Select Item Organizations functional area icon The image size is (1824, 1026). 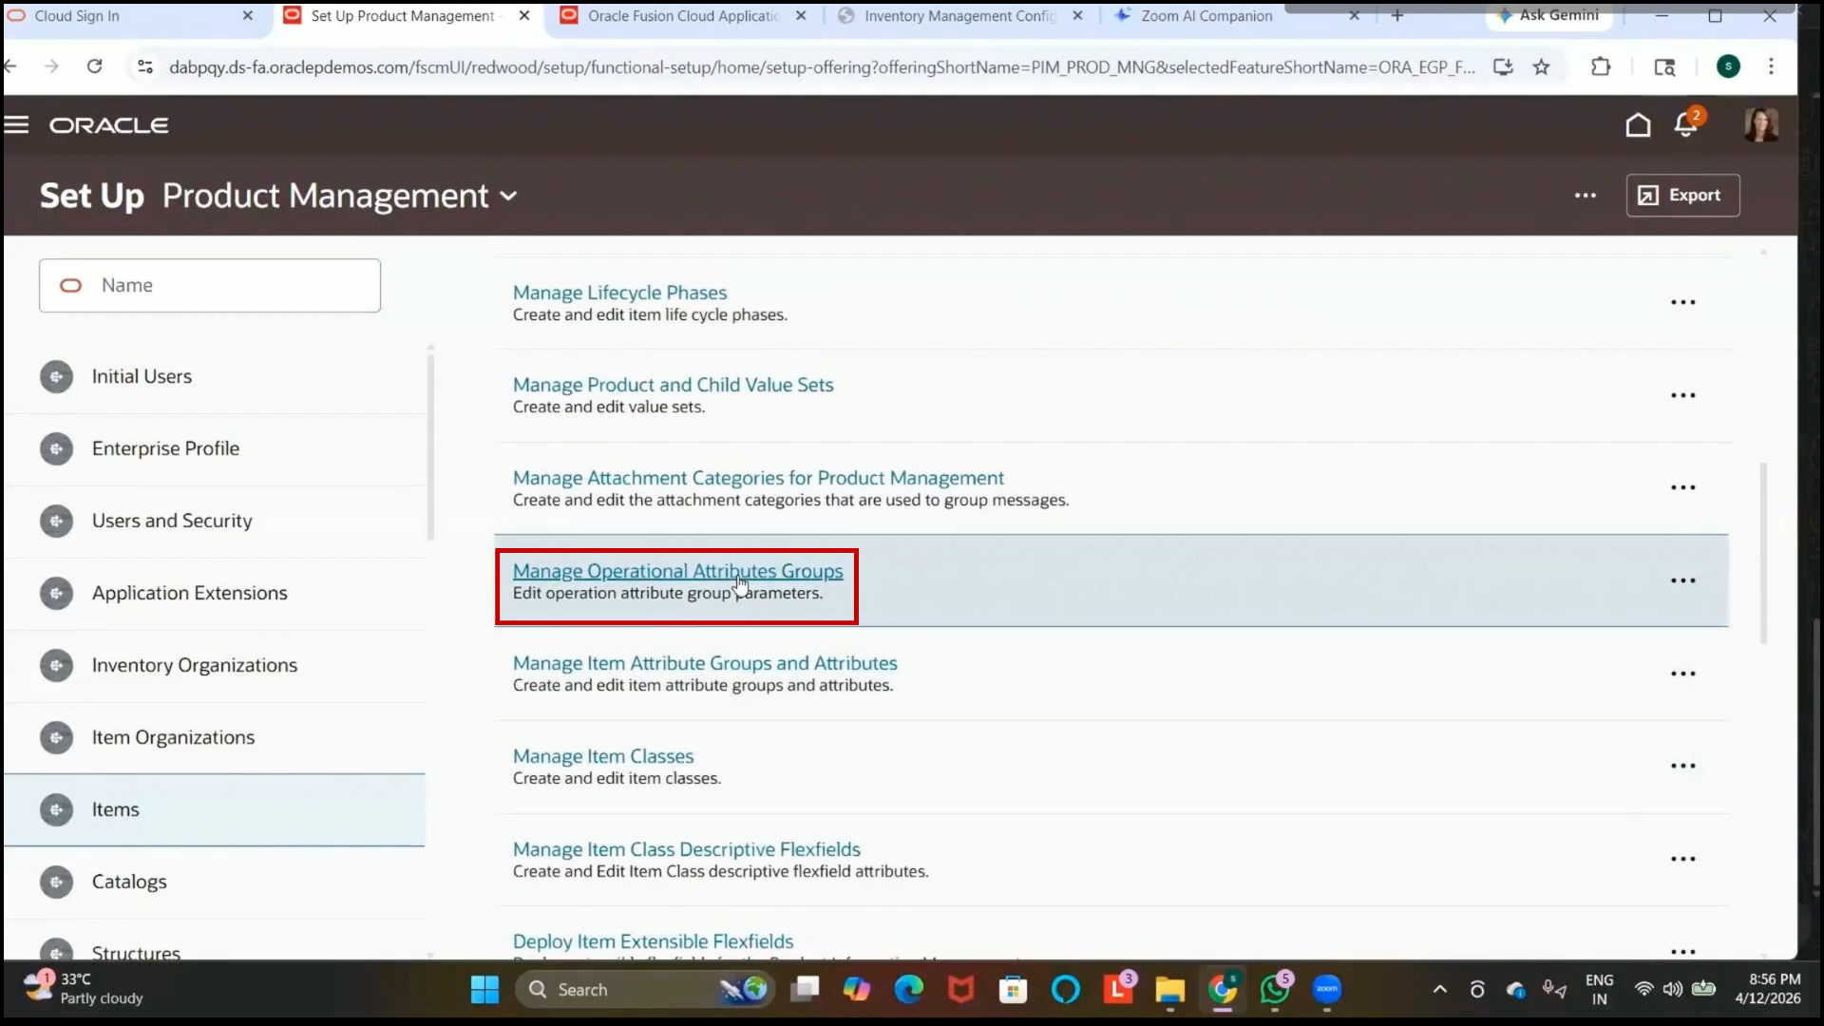pyautogui.click(x=56, y=737)
